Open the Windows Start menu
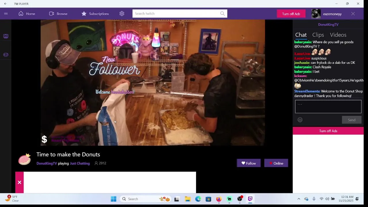The width and height of the screenshot is (368, 207). tap(114, 199)
